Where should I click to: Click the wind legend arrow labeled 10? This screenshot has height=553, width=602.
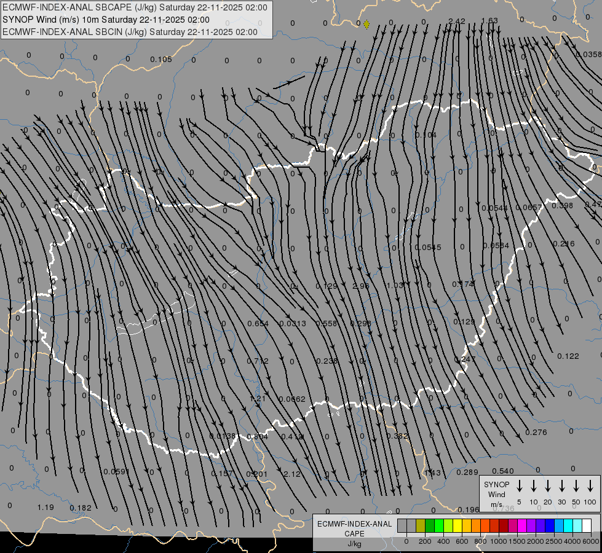point(534,486)
